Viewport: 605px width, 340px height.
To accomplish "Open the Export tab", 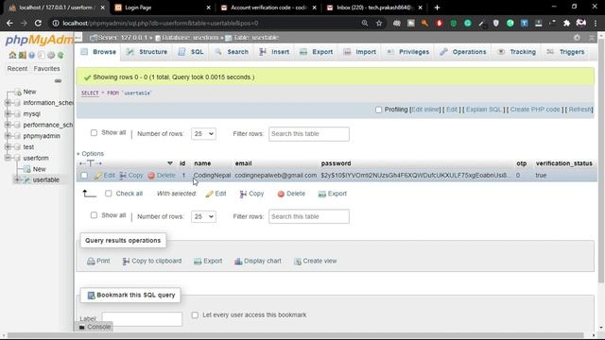I will pyautogui.click(x=316, y=52).
